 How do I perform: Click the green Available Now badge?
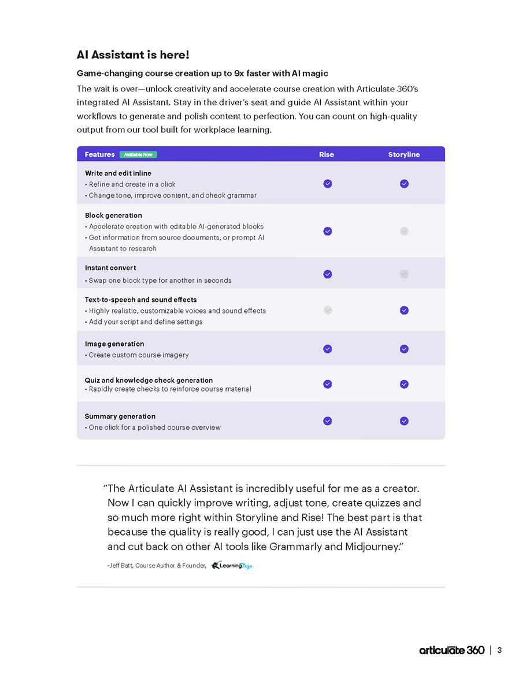(x=138, y=154)
